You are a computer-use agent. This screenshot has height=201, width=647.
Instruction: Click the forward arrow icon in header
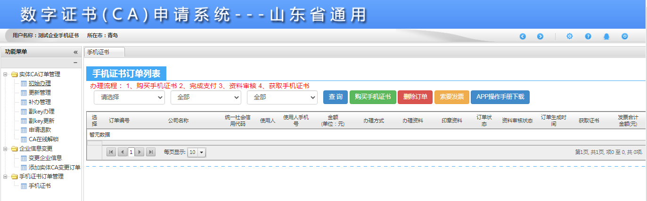(x=540, y=36)
